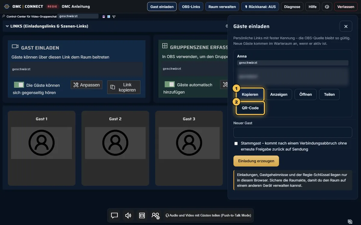Click the speaker volume icon

[128, 215]
